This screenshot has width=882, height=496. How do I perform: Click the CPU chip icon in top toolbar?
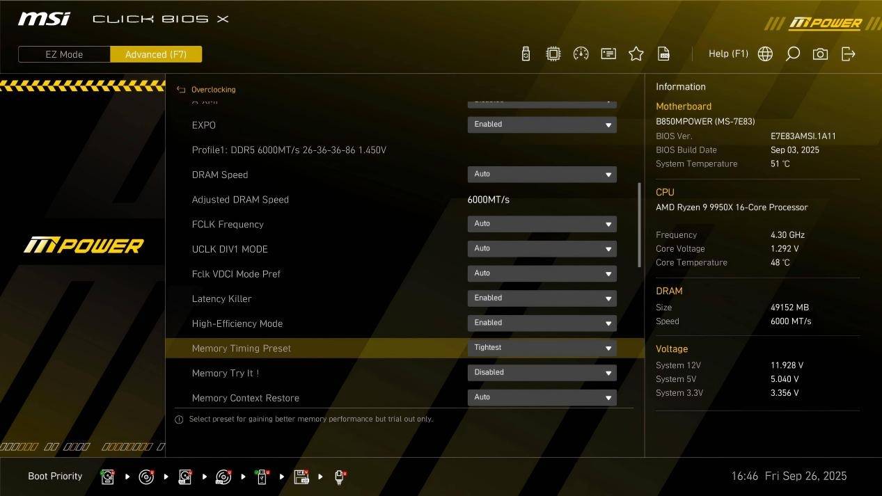(553, 54)
